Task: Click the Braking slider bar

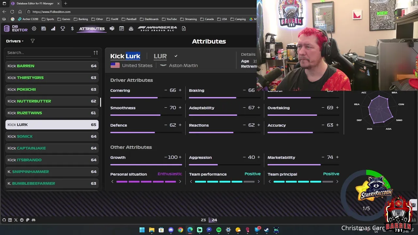Action: pyautogui.click(x=225, y=98)
